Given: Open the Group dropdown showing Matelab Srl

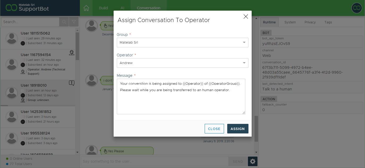Looking at the screenshot, I should 183,43.
